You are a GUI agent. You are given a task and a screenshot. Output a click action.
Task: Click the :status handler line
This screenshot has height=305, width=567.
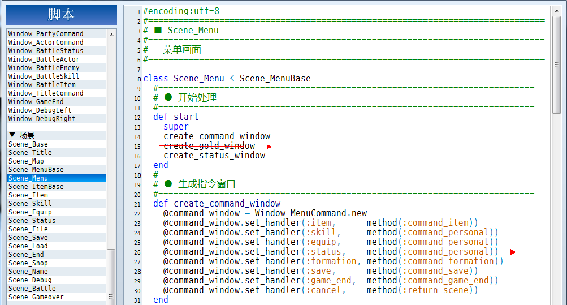click(331, 252)
